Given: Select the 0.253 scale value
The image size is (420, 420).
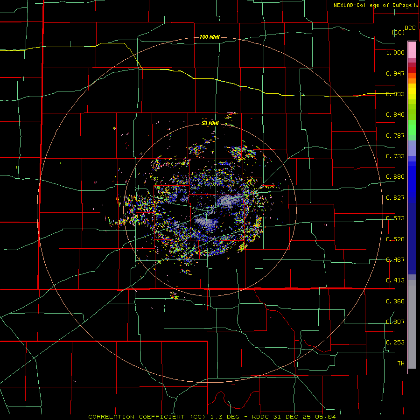Looking at the screenshot, I should coord(395,343).
